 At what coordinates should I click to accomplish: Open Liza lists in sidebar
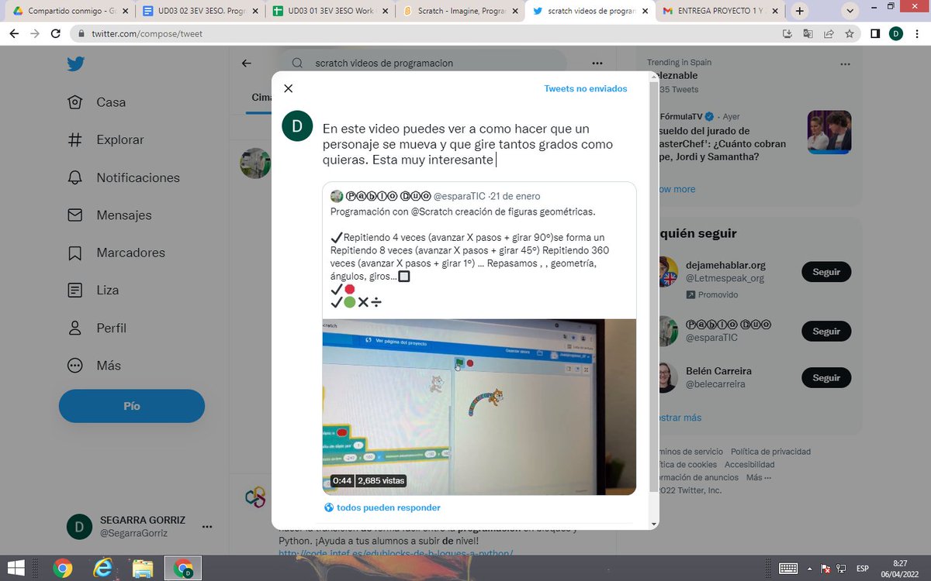(93, 290)
